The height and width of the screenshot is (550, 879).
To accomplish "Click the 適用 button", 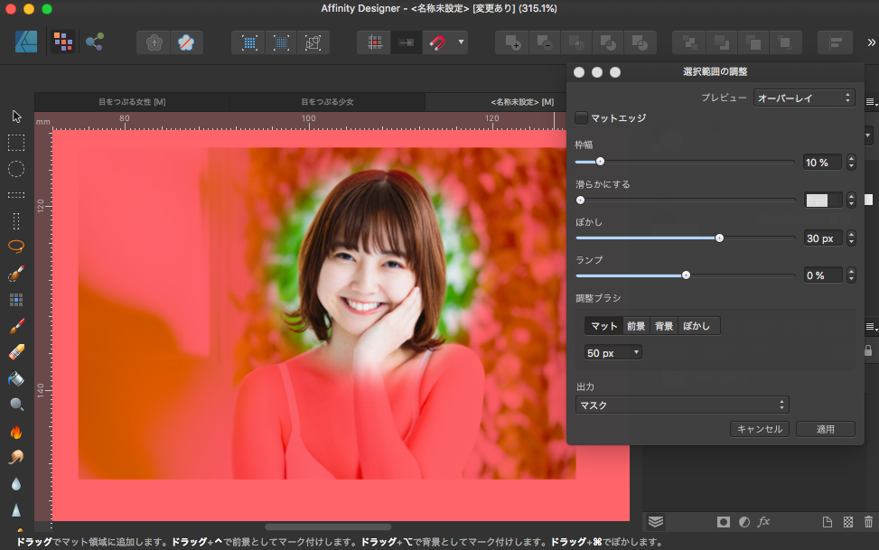I will [825, 429].
